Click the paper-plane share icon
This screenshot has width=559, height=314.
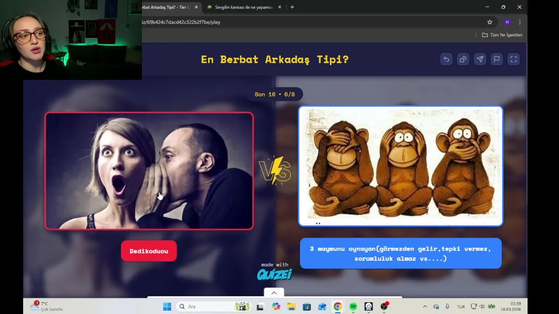point(480,59)
